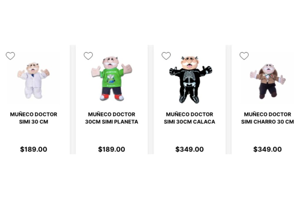Image resolution: width=301 pixels, height=199 pixels.
Task: Click the divider between Simi 30 CM and Planeta
Action: [73, 99]
